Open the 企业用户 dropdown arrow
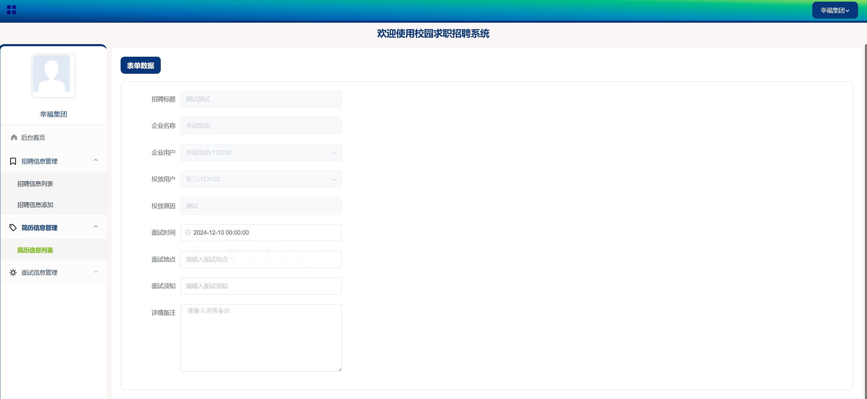867x399 pixels. point(335,153)
